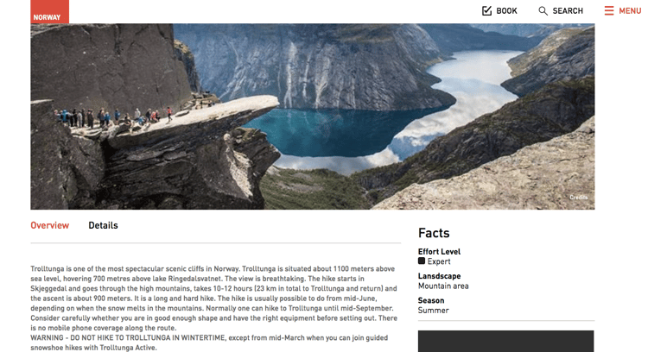Click the Mountain area landscape value

443,286
